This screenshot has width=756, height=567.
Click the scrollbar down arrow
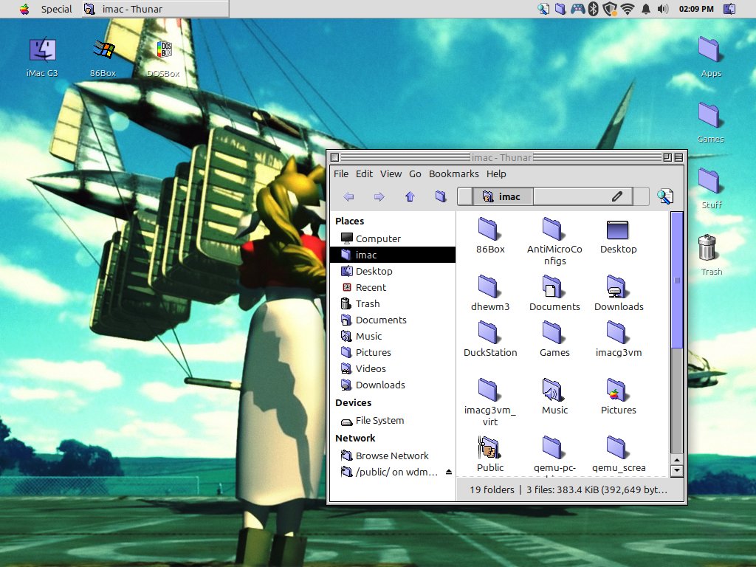pos(676,470)
